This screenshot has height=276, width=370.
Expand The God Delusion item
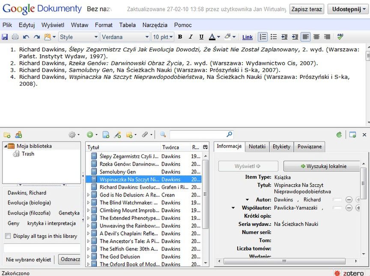(88, 257)
